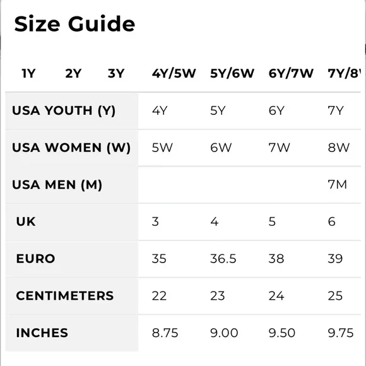This screenshot has width=366, height=366.
Task: Click the 36.5 Euro size cell
Action: click(x=223, y=259)
